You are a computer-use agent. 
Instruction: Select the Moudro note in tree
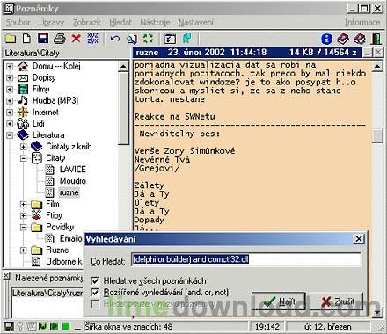(x=73, y=181)
